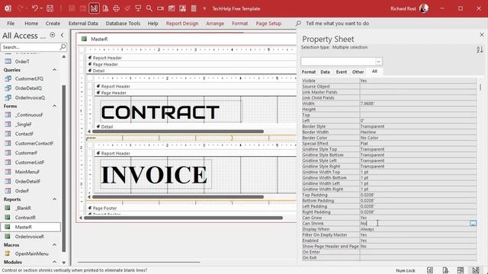Switch to the Other tab of Property Sheet
The image size is (488, 274).
coord(358,72)
